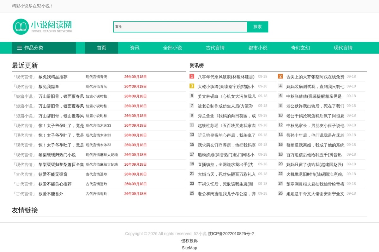Viewport: 379px width, 252px height.
Task: Open rank 6 中秋张倩倩 article
Action: click(314, 96)
